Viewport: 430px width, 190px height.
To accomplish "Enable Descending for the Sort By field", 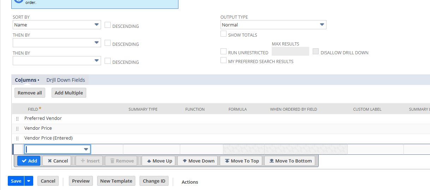I will (108, 25).
